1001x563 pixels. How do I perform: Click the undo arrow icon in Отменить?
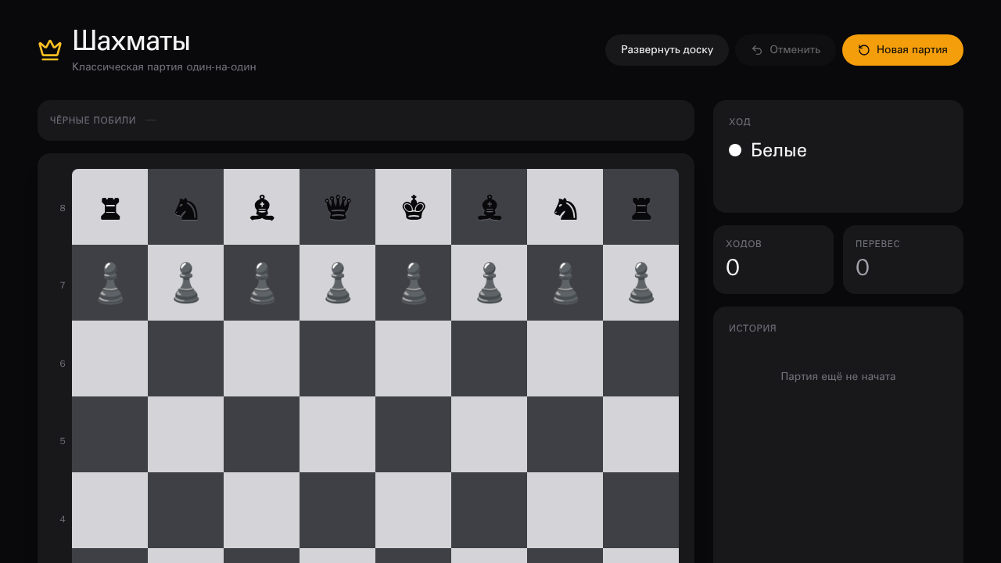point(757,50)
